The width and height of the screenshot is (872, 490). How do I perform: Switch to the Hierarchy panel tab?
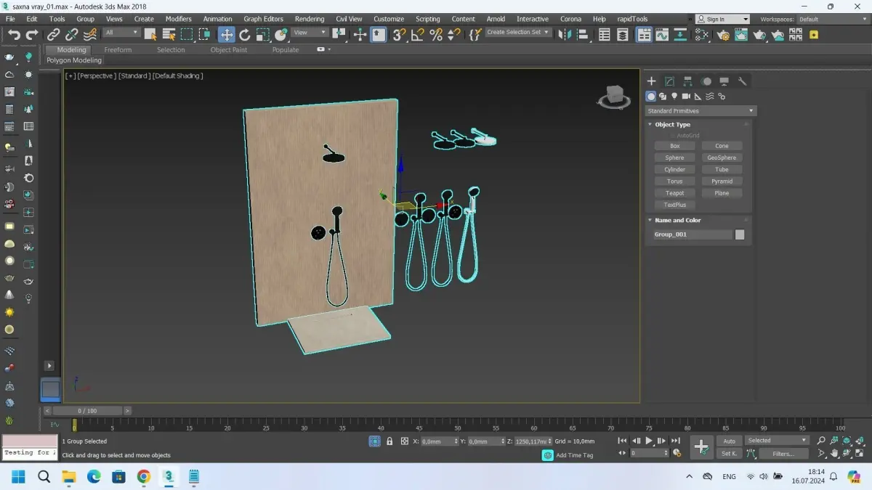pyautogui.click(x=687, y=81)
